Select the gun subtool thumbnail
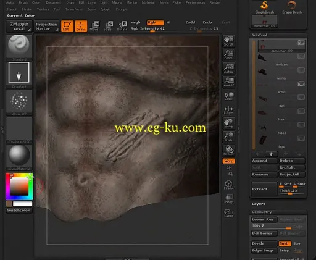The height and width of the screenshot is (260, 316). [x=263, y=99]
